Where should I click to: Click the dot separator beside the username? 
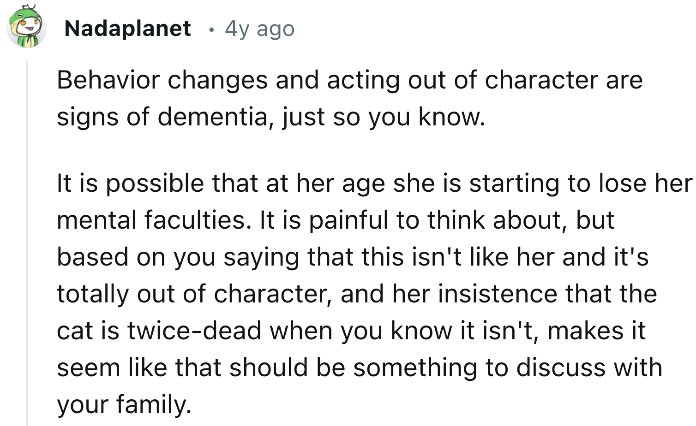click(210, 30)
